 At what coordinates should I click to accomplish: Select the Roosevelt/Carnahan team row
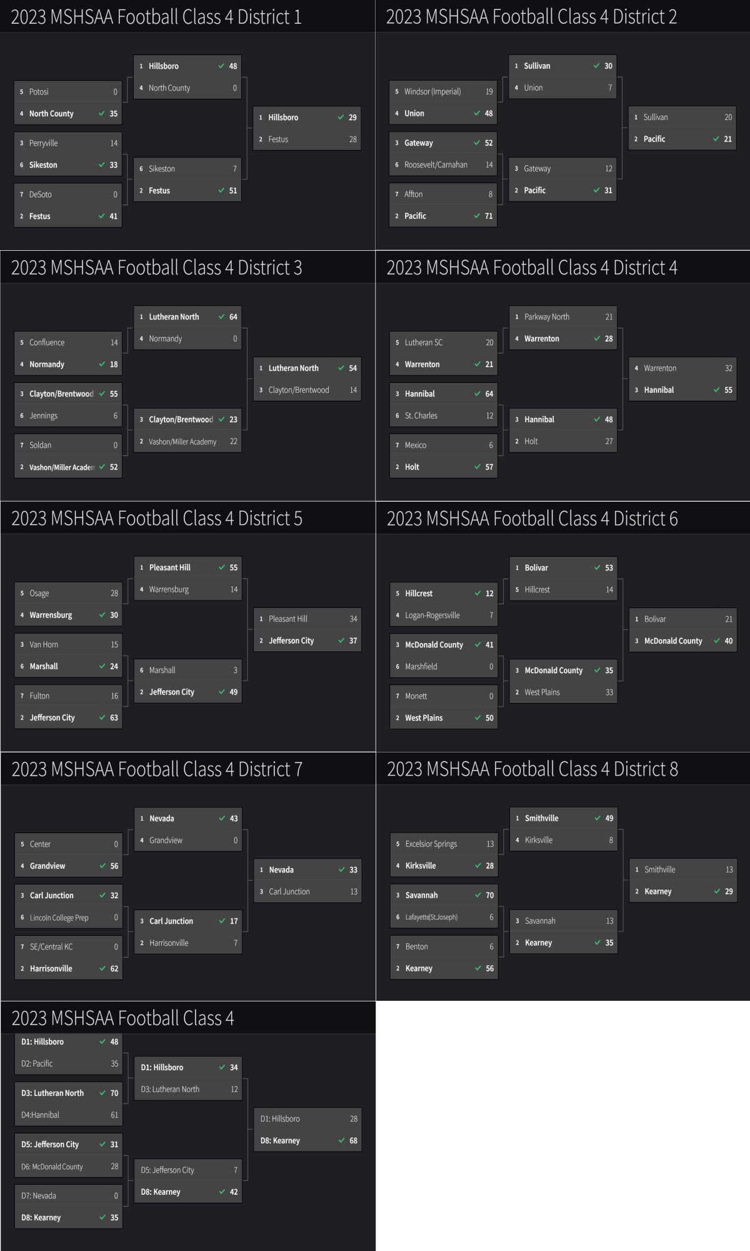click(442, 165)
